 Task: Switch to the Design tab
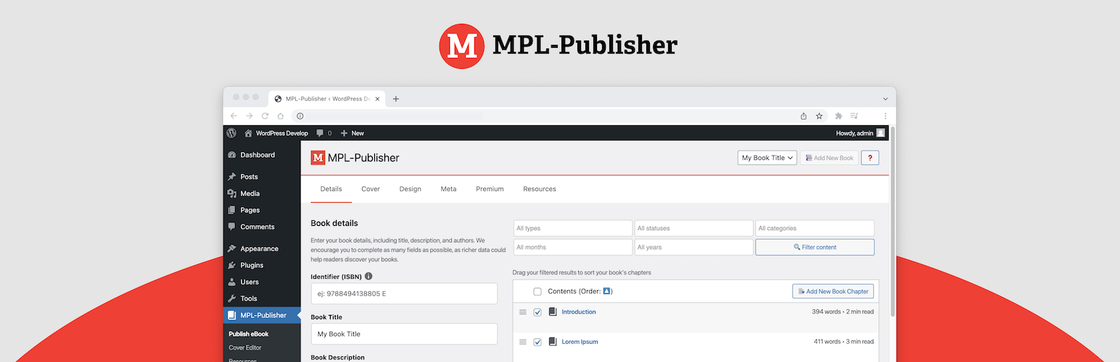pos(410,189)
